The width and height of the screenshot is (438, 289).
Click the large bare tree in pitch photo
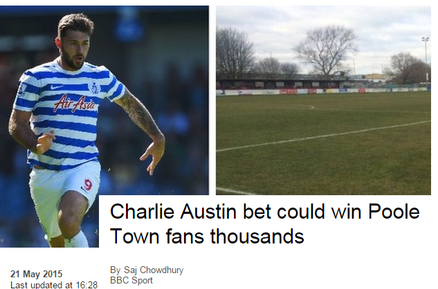click(325, 50)
